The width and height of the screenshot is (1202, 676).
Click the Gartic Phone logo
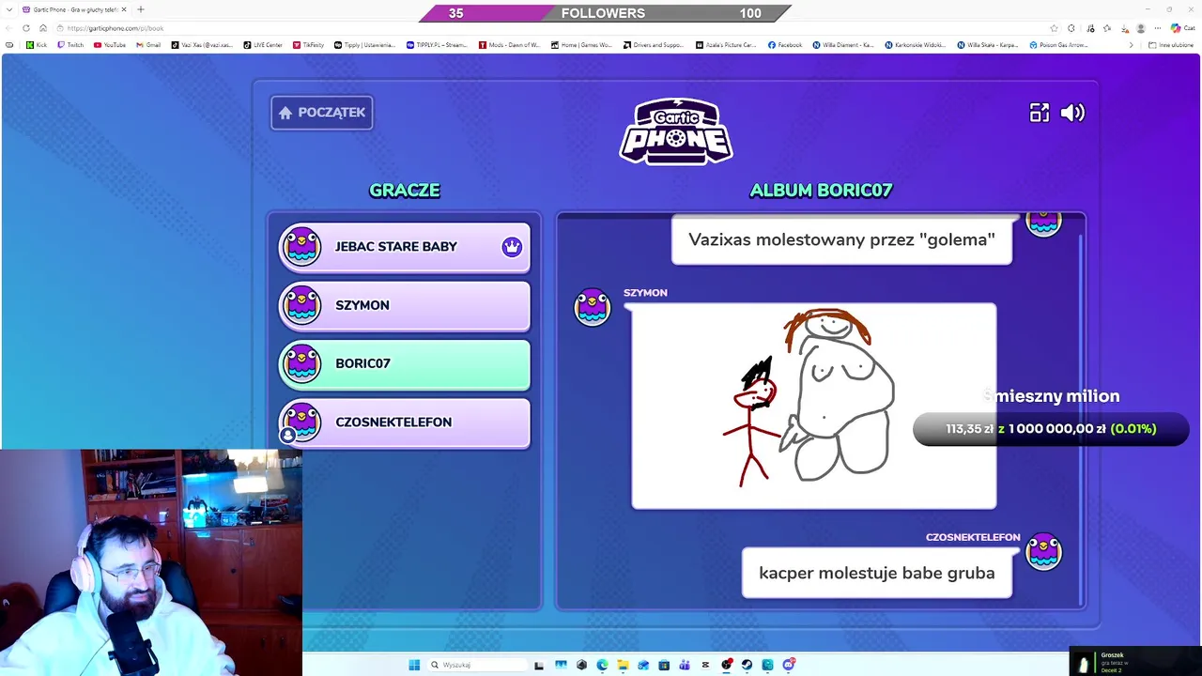(676, 131)
